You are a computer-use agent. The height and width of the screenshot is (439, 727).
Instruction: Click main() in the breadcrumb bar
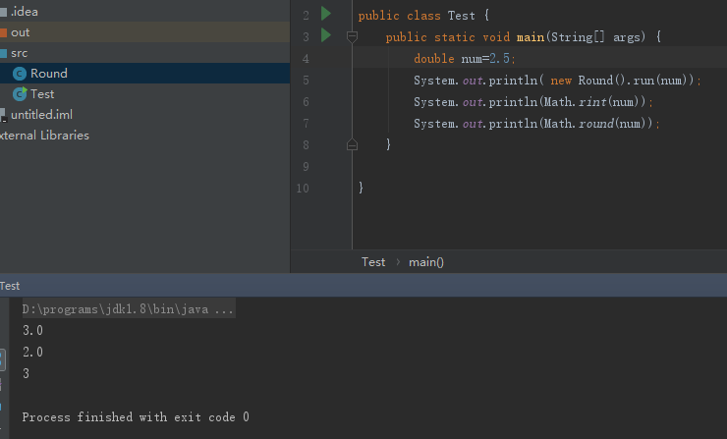pyautogui.click(x=426, y=262)
